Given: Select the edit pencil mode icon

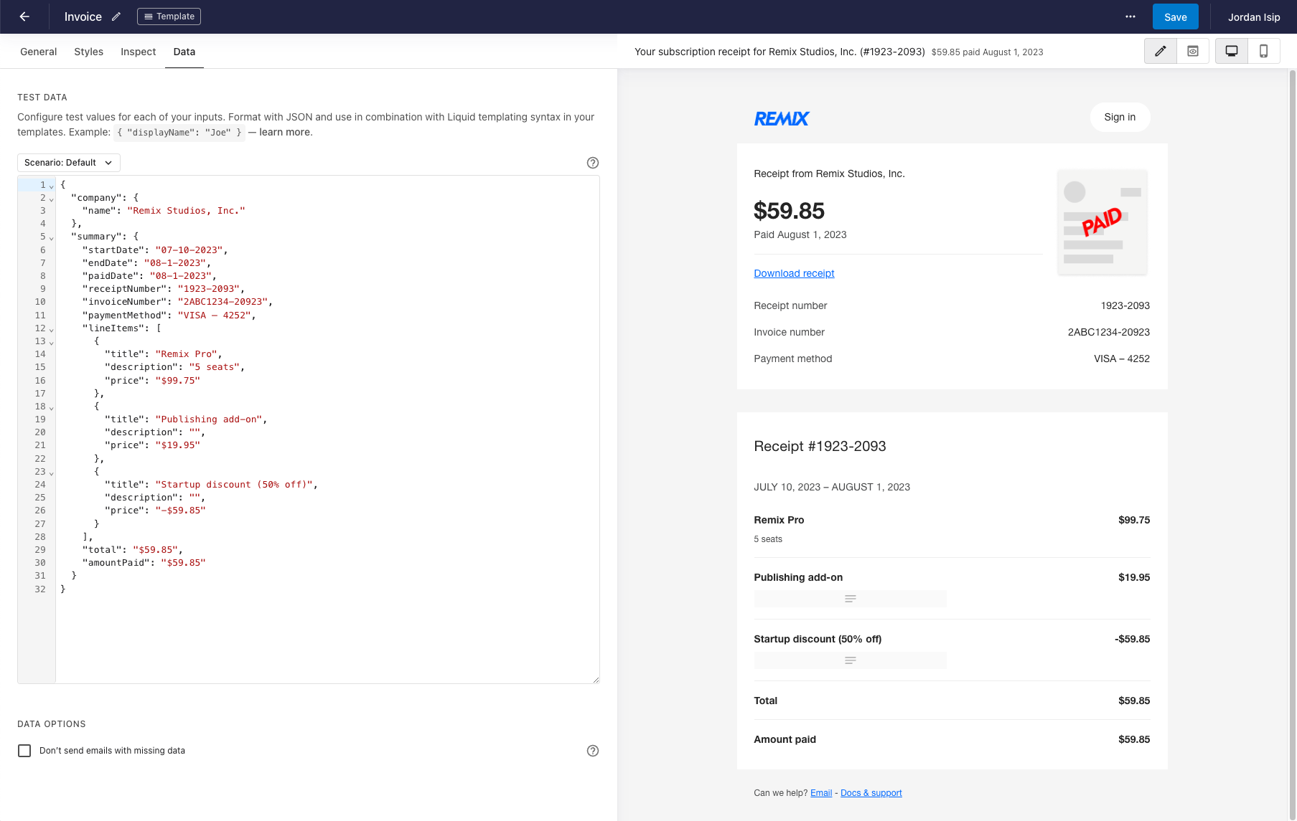Looking at the screenshot, I should [x=1161, y=51].
